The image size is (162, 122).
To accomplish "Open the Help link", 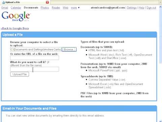I will click(141, 8).
